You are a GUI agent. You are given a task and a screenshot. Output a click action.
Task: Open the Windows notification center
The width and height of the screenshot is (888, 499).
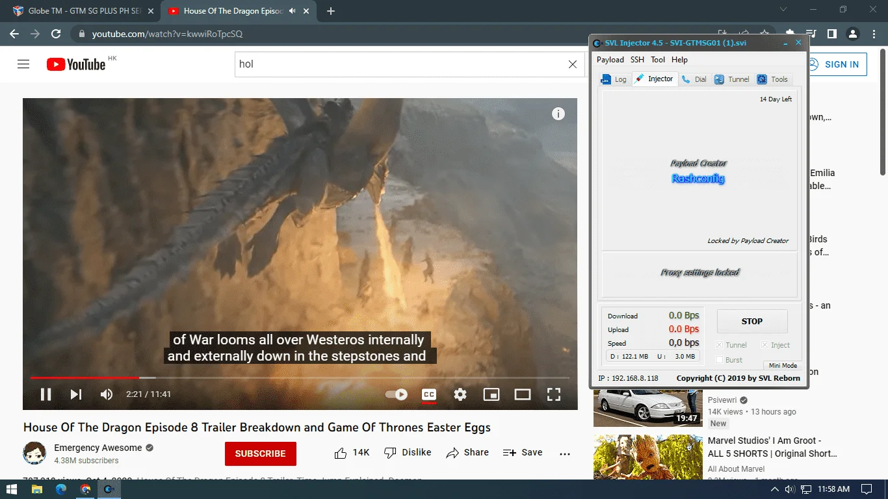[866, 489]
